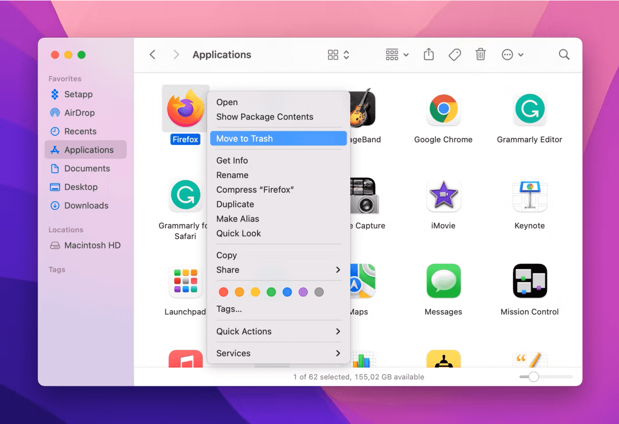Click the yellow minimize window button
This screenshot has height=424, width=619.
tap(68, 55)
